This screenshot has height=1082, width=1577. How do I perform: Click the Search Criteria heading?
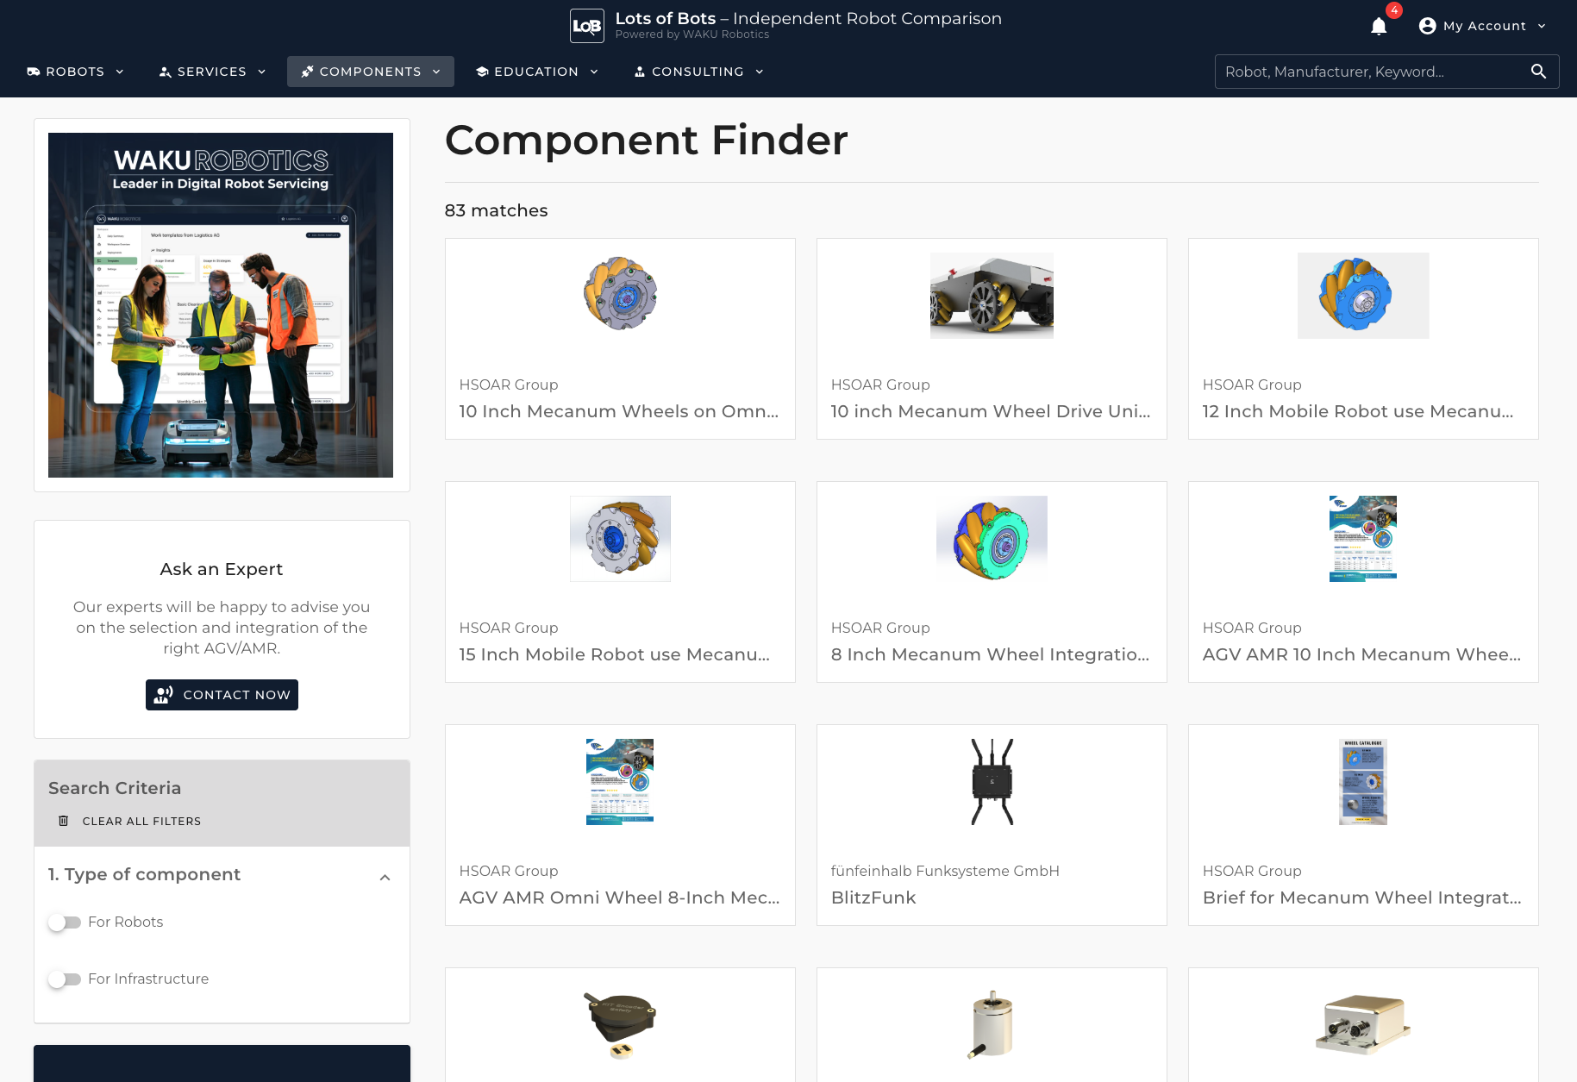115,788
